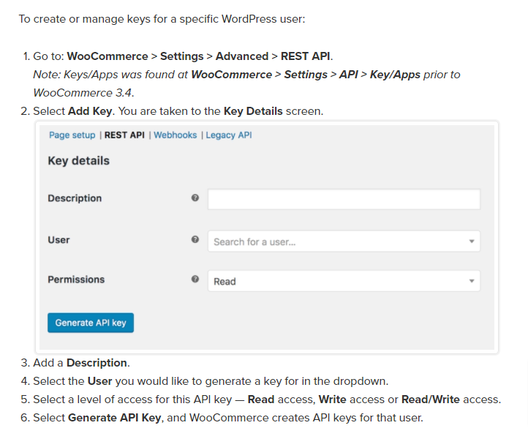Image resolution: width=528 pixels, height=439 pixels.
Task: Open the Page setup tab
Action: coord(72,135)
